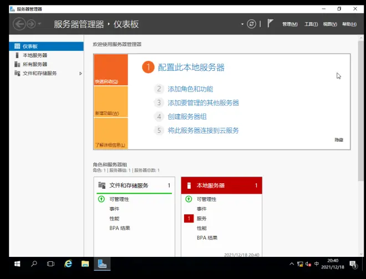This screenshot has height=279, width=366.
Task: Click the server icon in the 本地服务器 tile header
Action: (189, 185)
